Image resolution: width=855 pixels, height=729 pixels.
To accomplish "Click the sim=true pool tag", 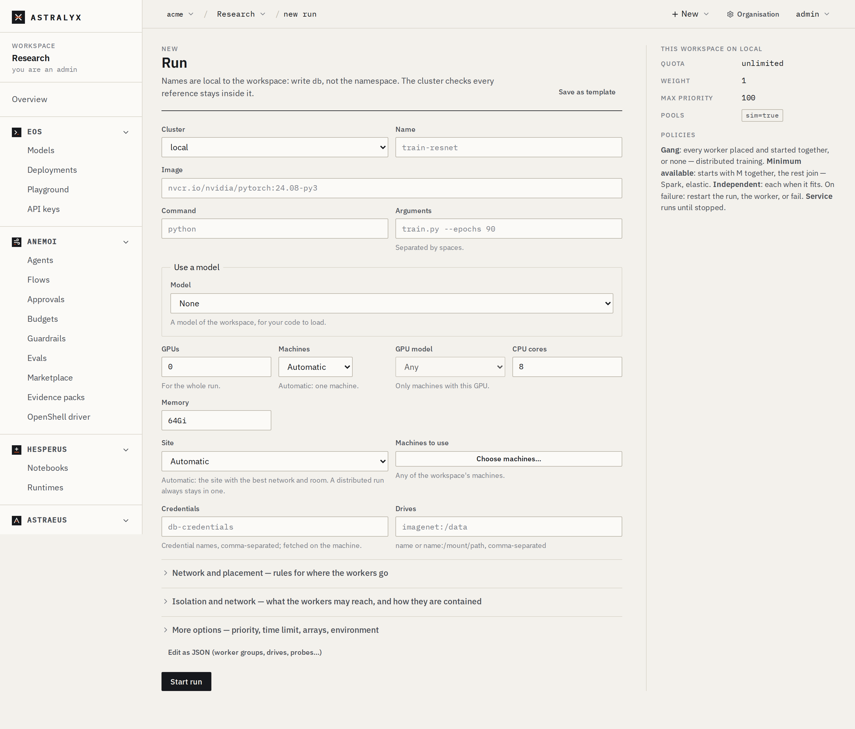I will pos(762,115).
